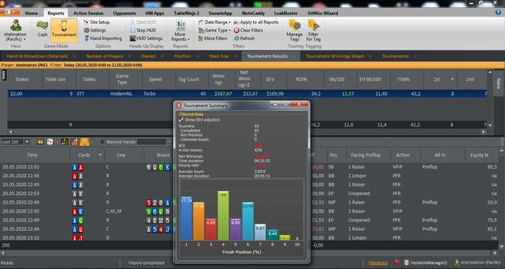Click the orange bar chart icon

(74, 142)
